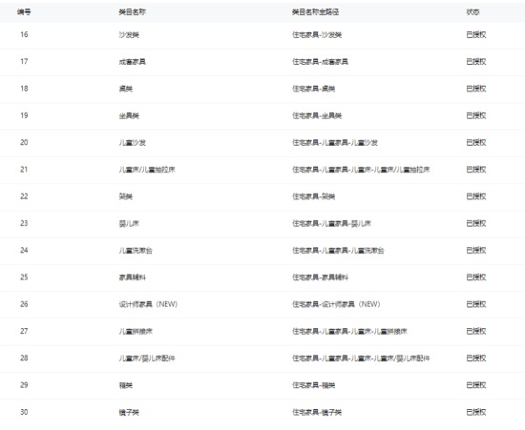Select 儿童床/婴儿床配件 category name
The image size is (525, 430).
click(147, 358)
